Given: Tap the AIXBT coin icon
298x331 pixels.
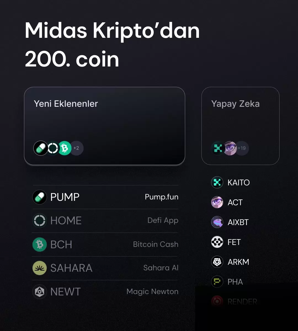Looking at the screenshot, I should coord(217,222).
